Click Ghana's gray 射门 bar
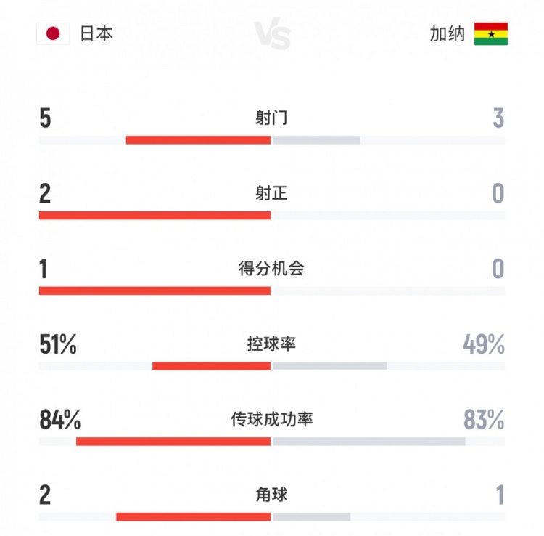Image resolution: width=544 pixels, height=536 pixels. pyautogui.click(x=316, y=139)
